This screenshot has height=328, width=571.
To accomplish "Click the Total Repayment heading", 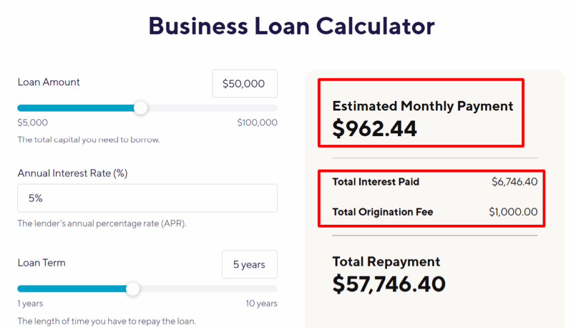I will pos(386,262).
